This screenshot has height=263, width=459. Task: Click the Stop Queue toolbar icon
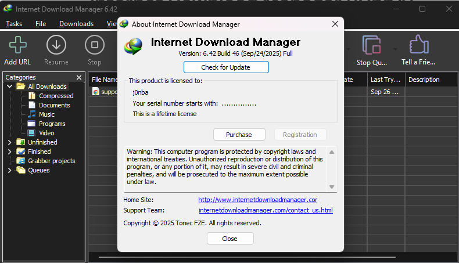371,45
